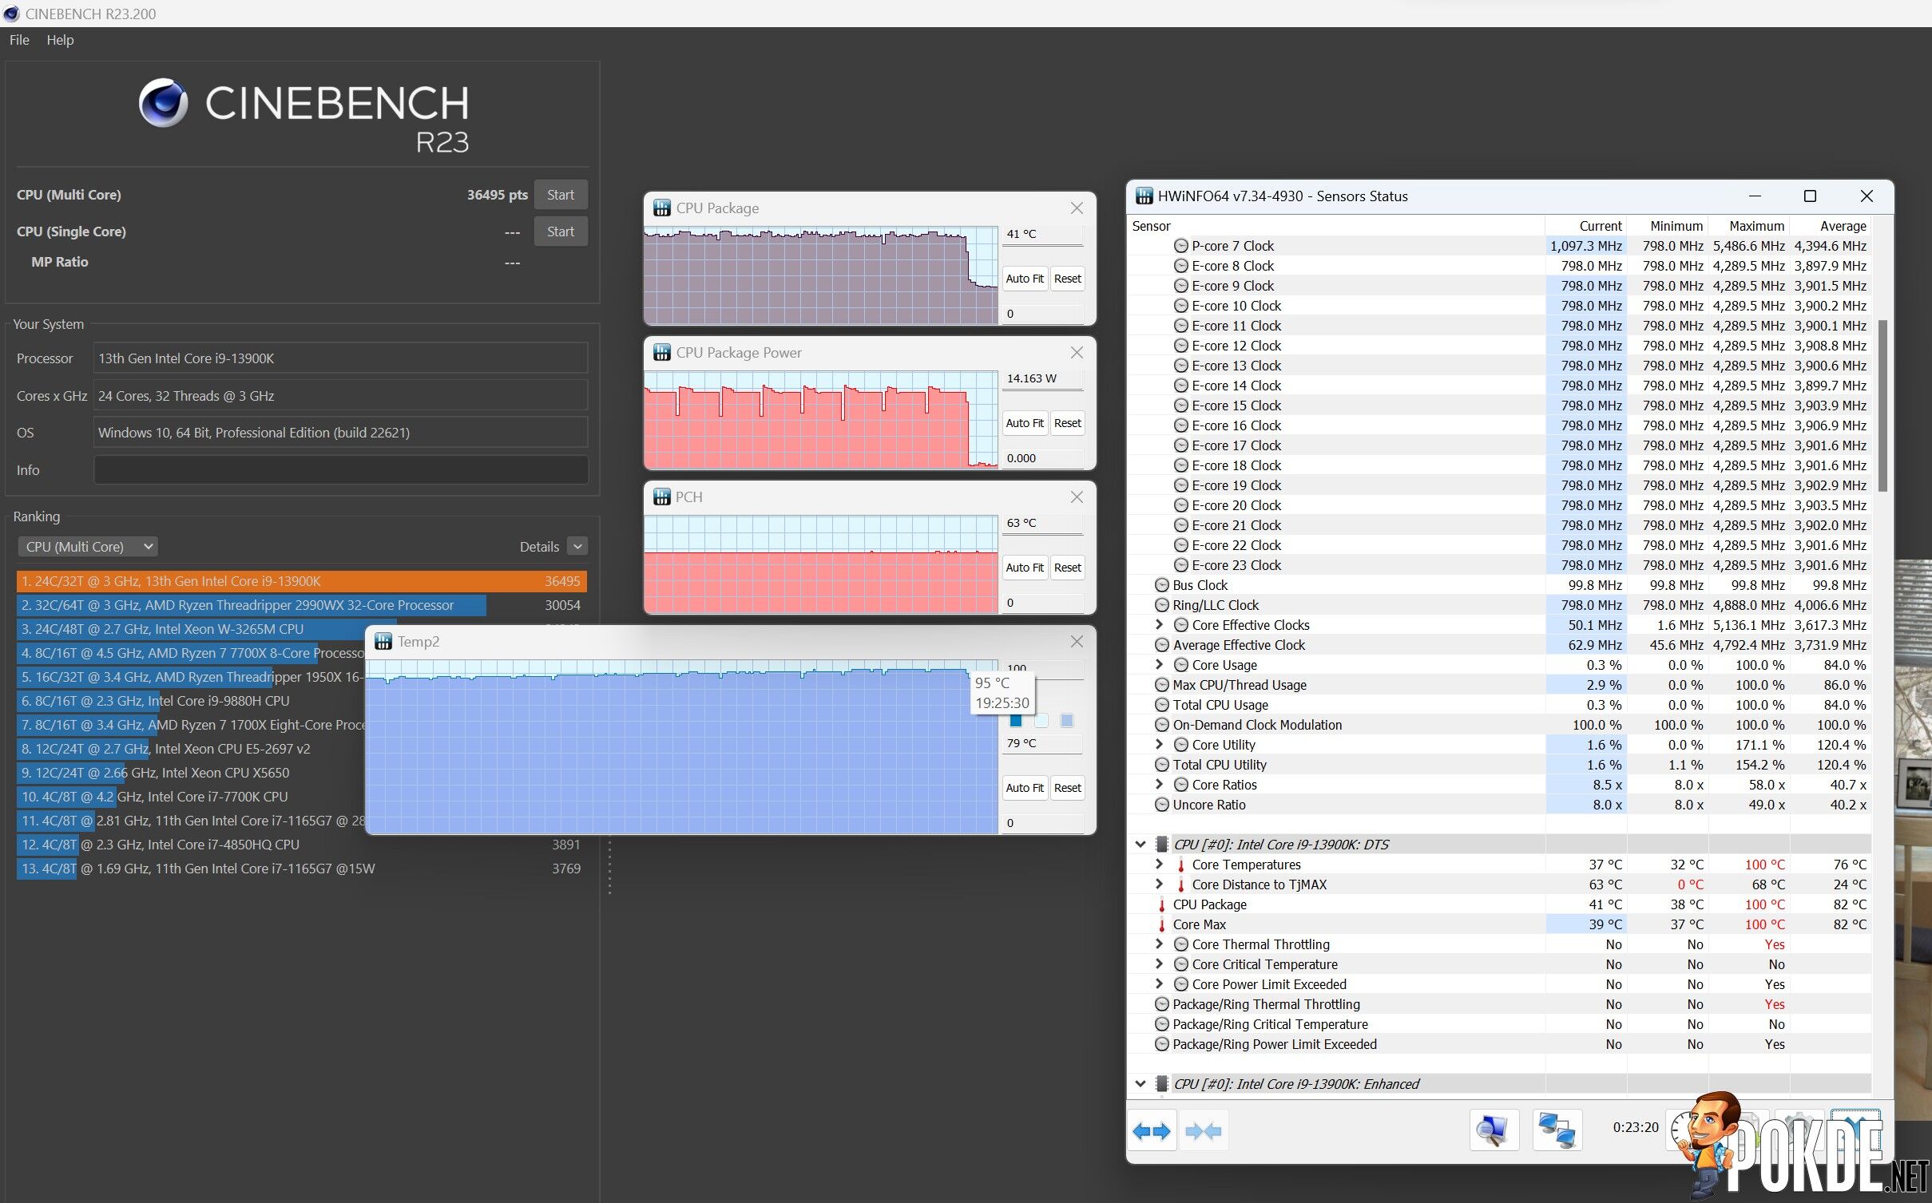Click the Current column header in HWiNFO
Viewport: 1932px width, 1203px height.
[1585, 226]
